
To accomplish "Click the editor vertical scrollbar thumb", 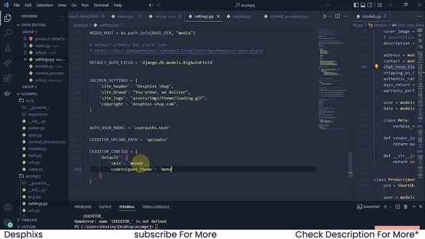I will (x=351, y=165).
